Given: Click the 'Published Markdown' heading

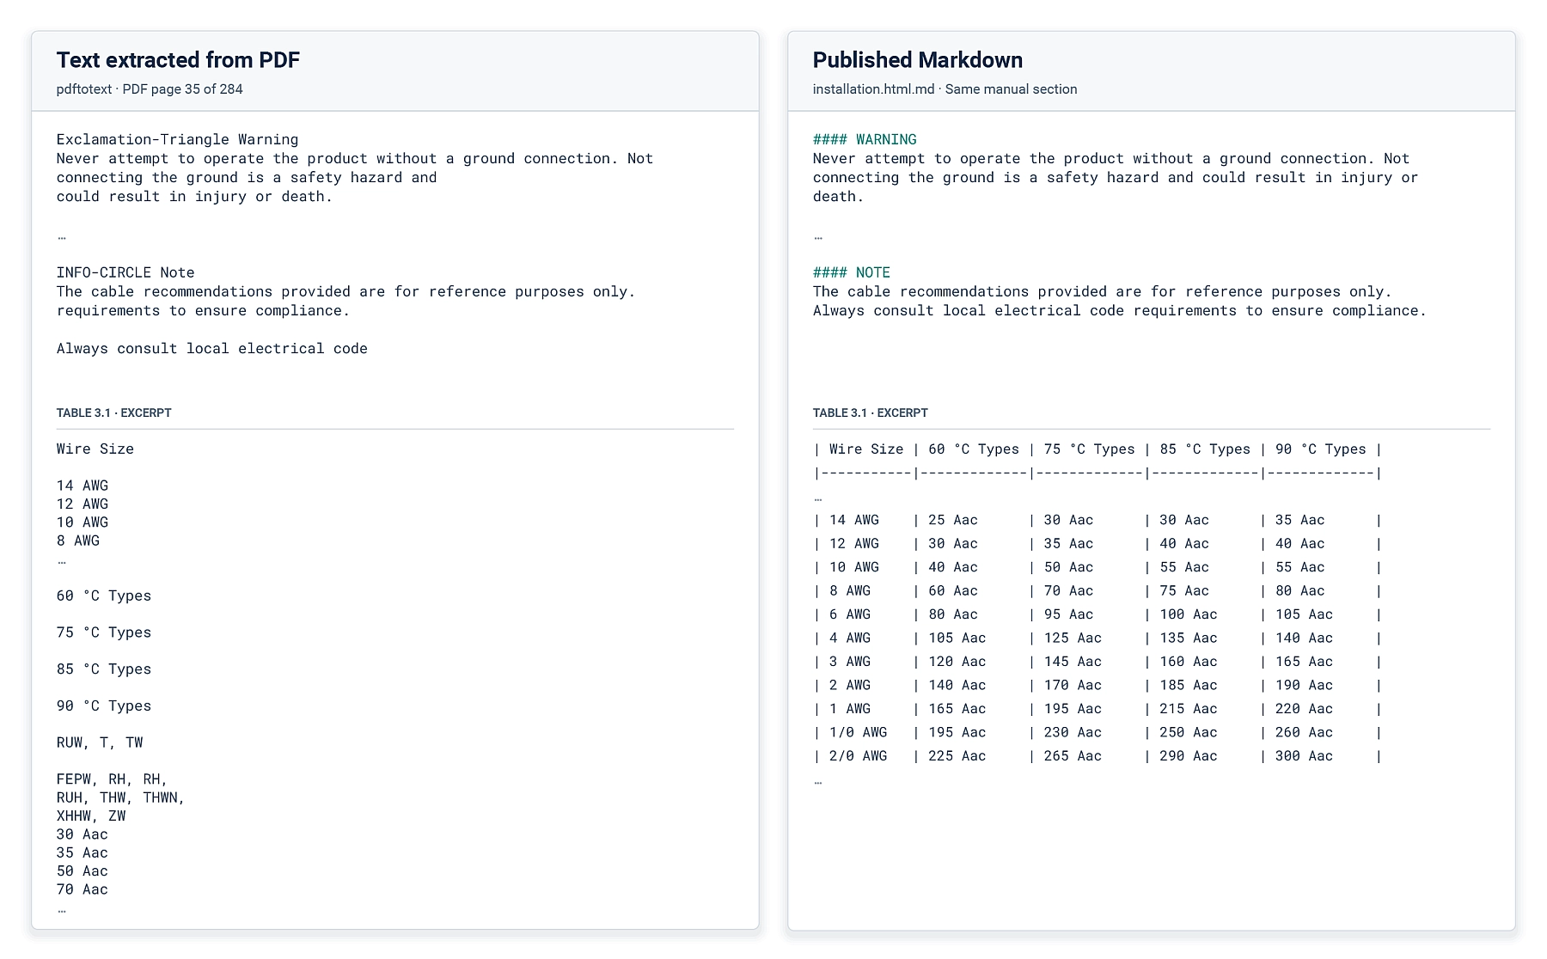Looking at the screenshot, I should 918,60.
